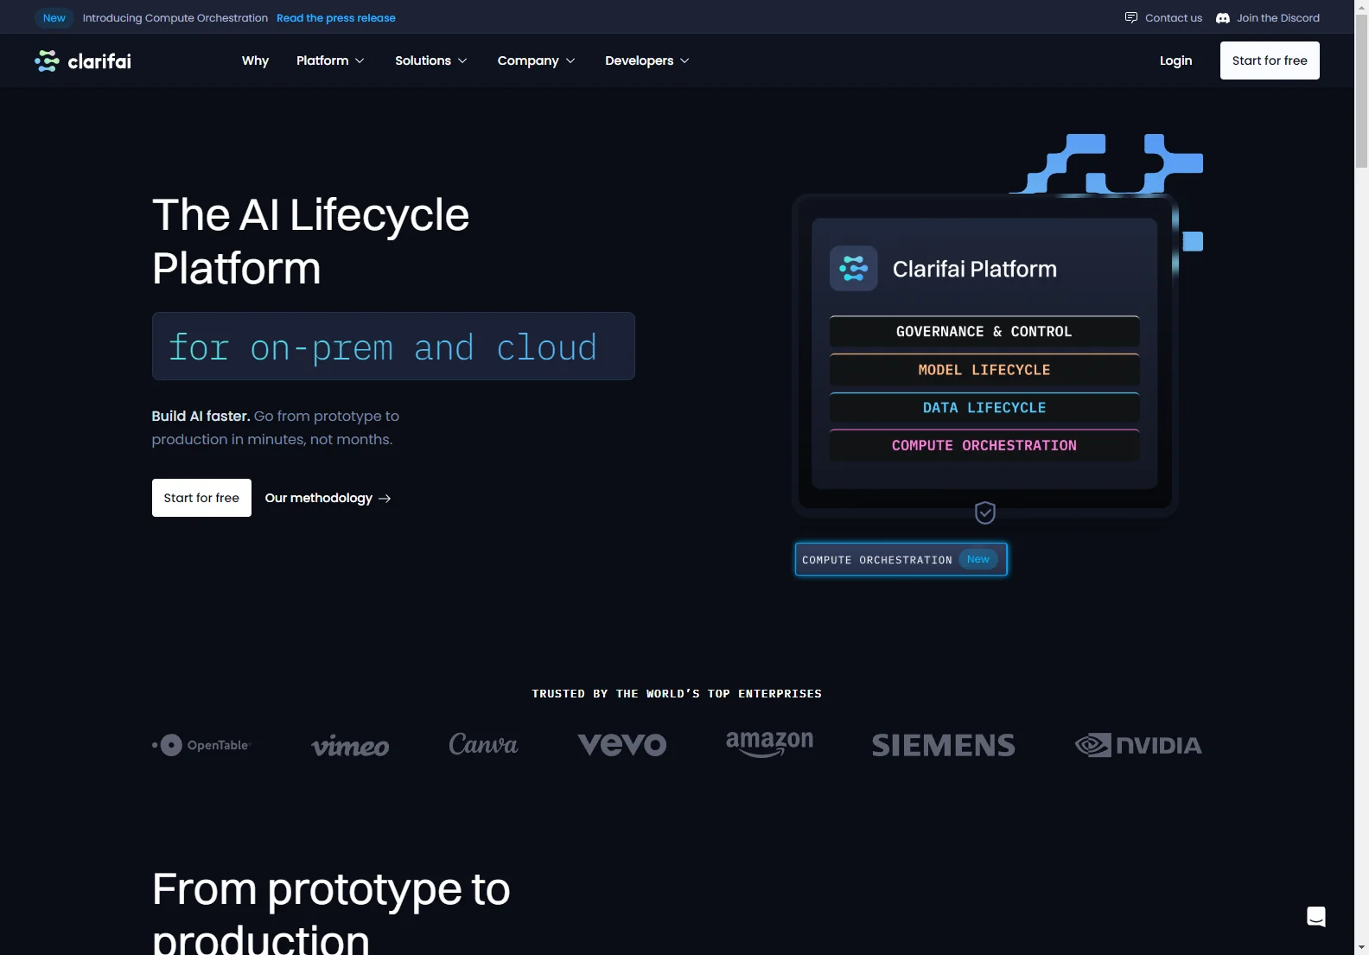Click Start for free in the hero section
This screenshot has width=1369, height=955.
(x=201, y=498)
